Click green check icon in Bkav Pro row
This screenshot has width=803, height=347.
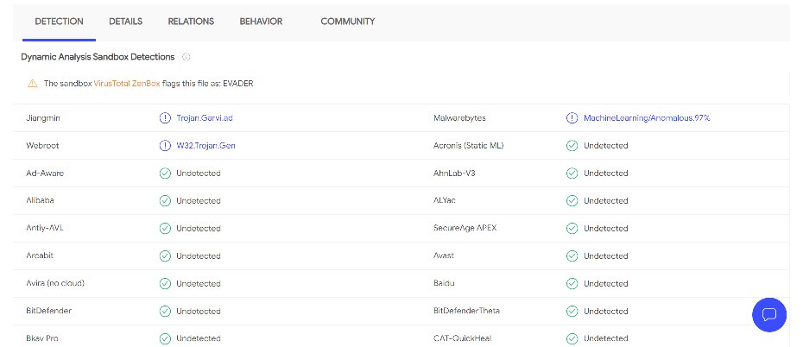click(165, 338)
